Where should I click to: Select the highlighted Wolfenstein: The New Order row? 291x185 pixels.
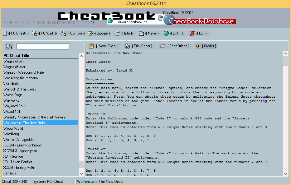(41, 123)
